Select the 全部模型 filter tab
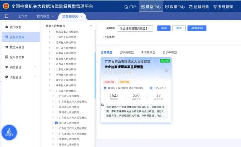Viewport: 241px width, 147px height. pyautogui.click(x=106, y=52)
